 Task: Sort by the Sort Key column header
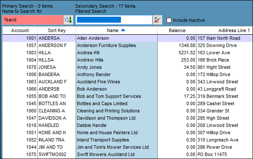(57, 30)
